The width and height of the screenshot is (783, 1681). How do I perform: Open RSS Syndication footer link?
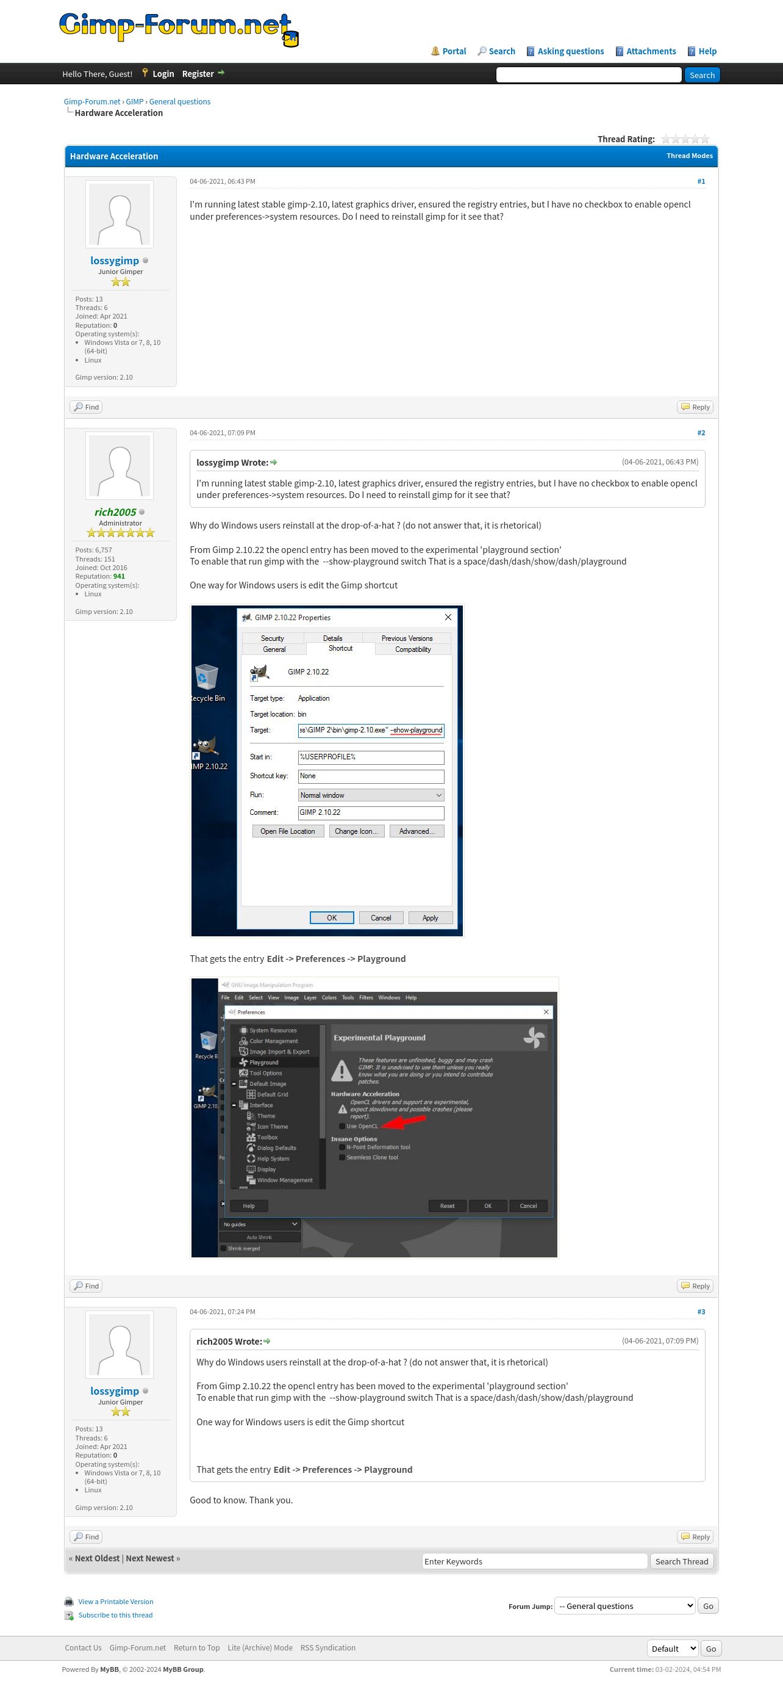click(328, 1647)
